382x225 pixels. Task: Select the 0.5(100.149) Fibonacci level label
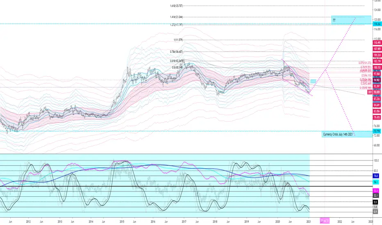coord(177,67)
